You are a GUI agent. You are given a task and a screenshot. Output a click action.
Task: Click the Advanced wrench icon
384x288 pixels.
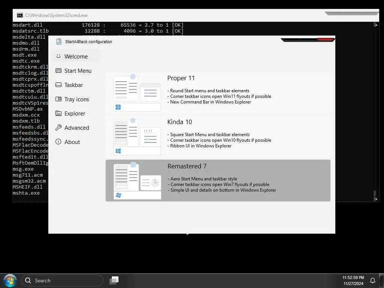58,127
